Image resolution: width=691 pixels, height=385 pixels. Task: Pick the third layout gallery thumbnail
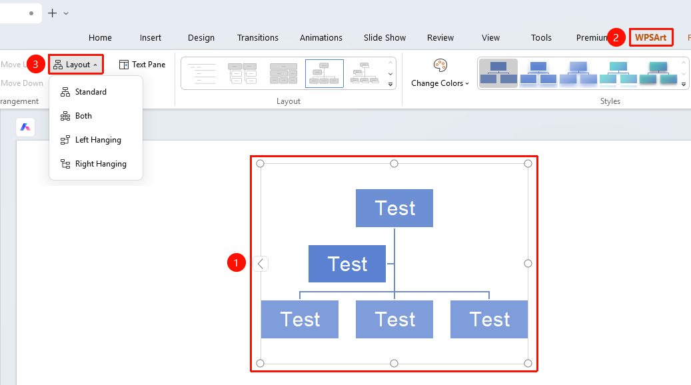tap(283, 73)
